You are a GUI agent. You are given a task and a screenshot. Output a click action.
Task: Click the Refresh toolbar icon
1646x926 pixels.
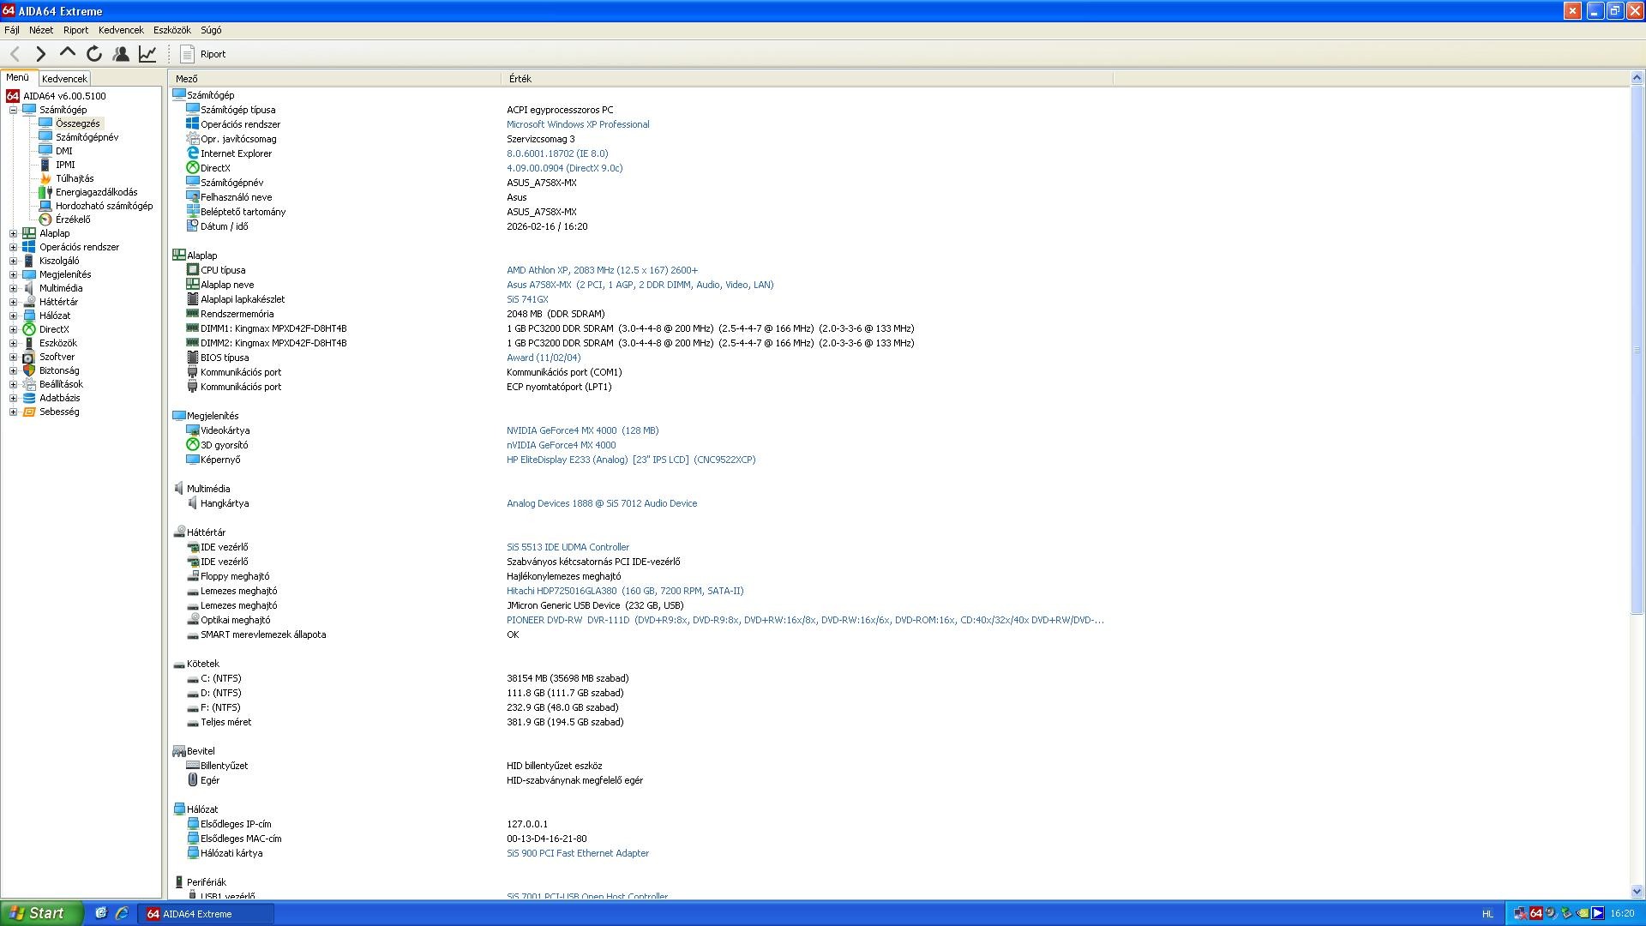(x=94, y=54)
